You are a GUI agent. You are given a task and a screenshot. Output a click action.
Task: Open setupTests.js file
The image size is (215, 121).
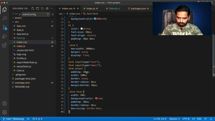coord(24,67)
